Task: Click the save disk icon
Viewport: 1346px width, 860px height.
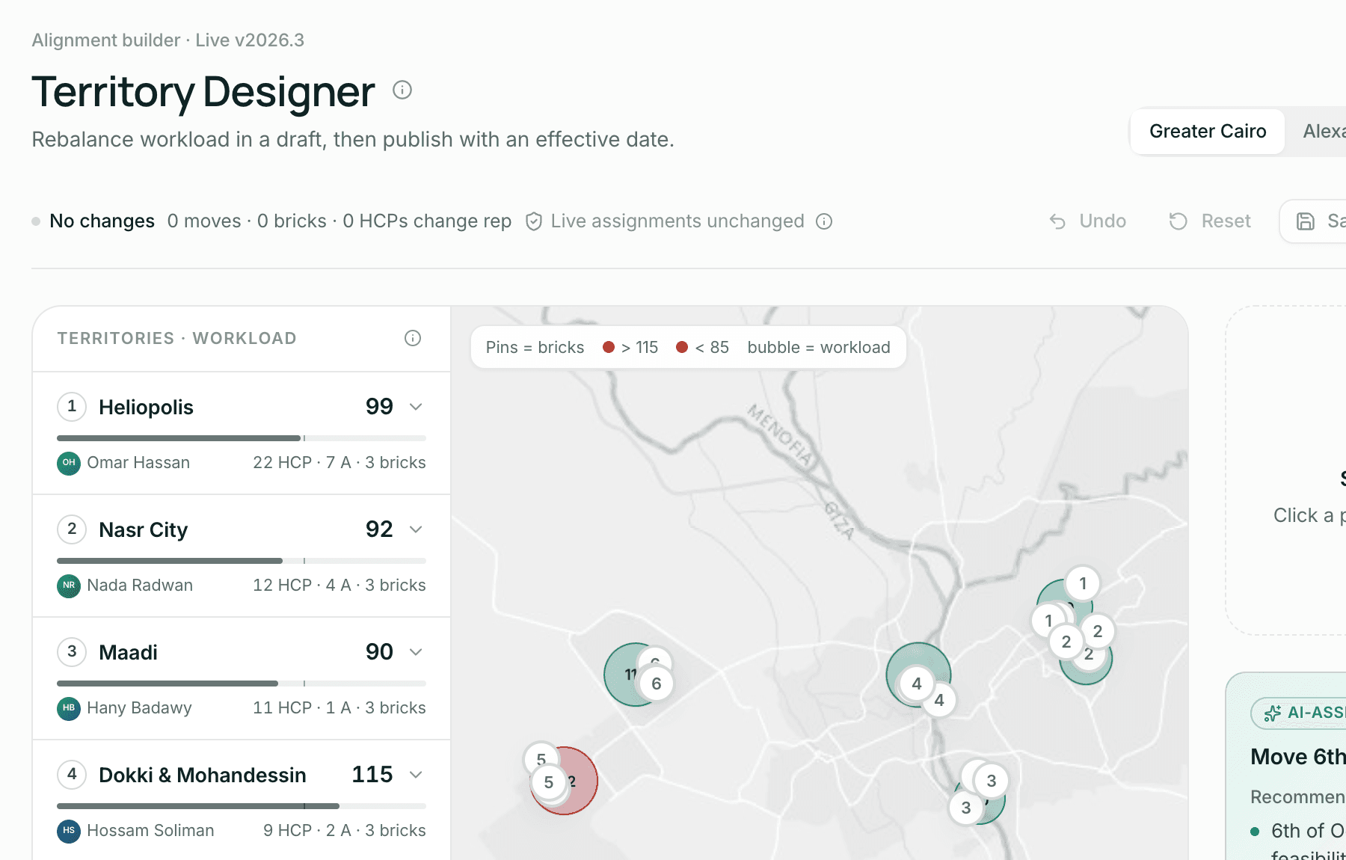Action: click(1306, 221)
